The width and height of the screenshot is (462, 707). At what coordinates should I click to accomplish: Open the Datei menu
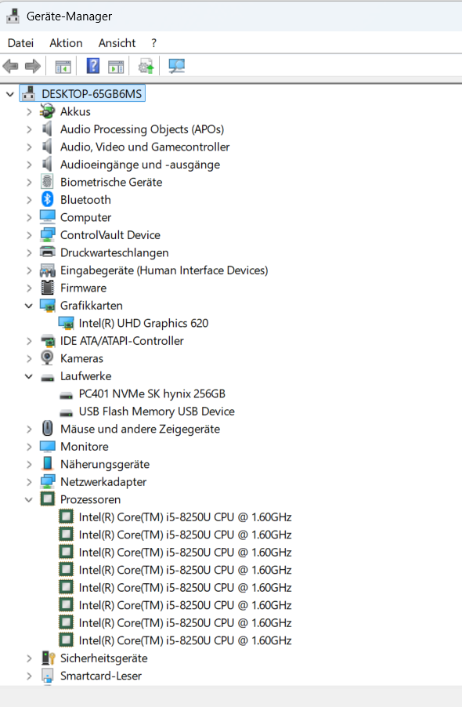pos(20,43)
